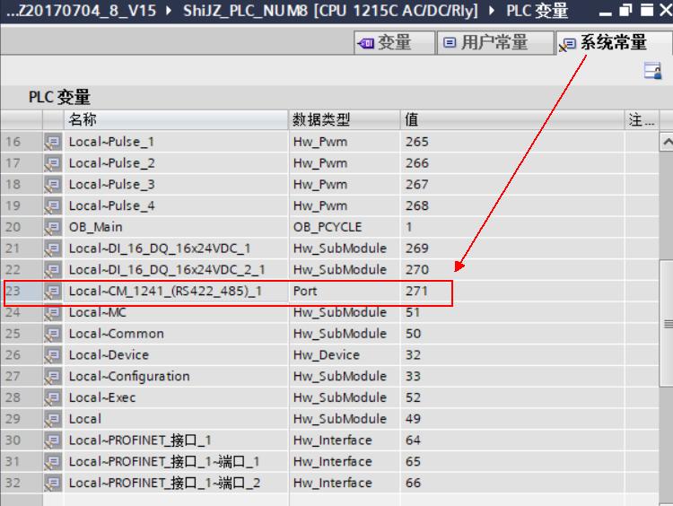Select the 系统常量 tab
Image resolution: width=673 pixels, height=506 pixels.
coord(613,42)
